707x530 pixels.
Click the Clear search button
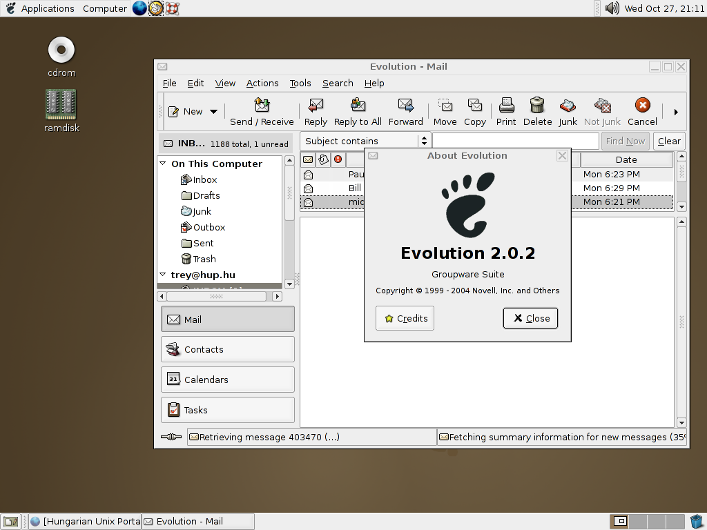coord(669,141)
